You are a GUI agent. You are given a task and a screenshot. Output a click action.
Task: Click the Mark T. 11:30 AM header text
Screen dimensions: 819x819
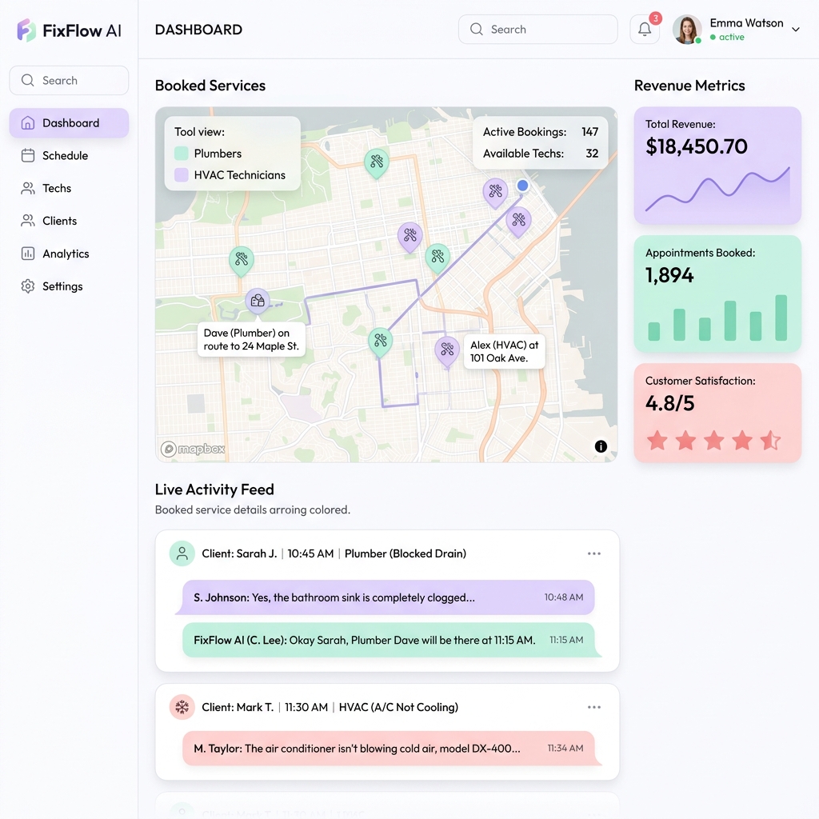click(x=330, y=707)
